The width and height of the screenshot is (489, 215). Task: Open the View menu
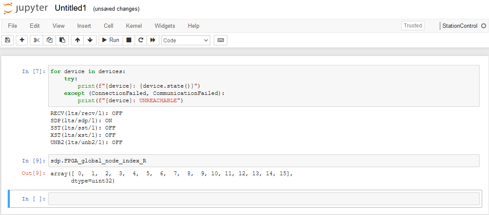pyautogui.click(x=59, y=26)
